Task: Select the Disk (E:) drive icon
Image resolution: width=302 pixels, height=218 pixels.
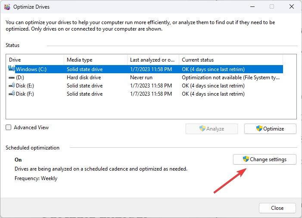Action: tap(12, 85)
